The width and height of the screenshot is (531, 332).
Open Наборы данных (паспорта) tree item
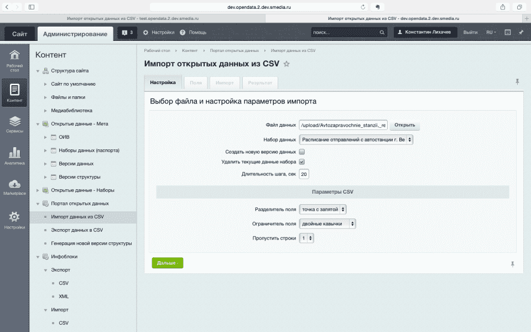pyautogui.click(x=89, y=151)
